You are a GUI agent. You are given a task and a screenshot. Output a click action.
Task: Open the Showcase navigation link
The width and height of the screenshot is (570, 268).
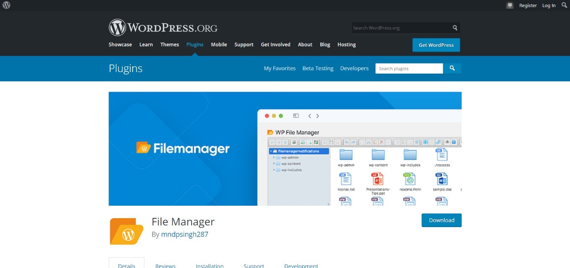pyautogui.click(x=120, y=45)
